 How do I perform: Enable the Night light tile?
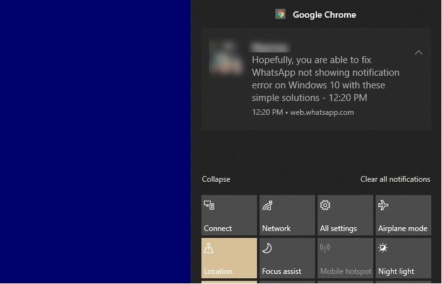pyautogui.click(x=403, y=258)
